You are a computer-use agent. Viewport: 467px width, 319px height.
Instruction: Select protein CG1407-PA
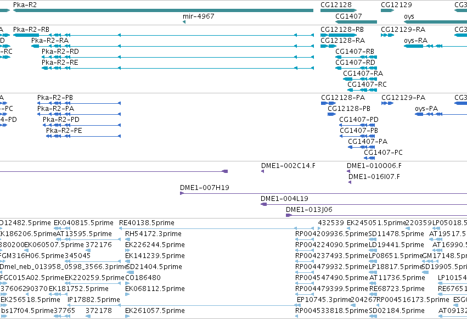[x=362, y=148]
